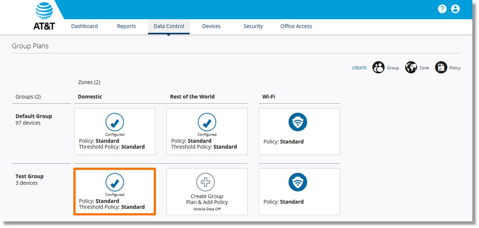The width and height of the screenshot is (479, 228).
Task: Navigate to the Office Access tab
Action: point(296,26)
